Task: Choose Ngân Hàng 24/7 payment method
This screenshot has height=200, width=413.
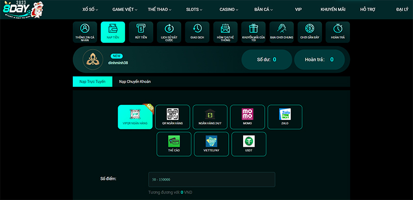Action: [210, 117]
